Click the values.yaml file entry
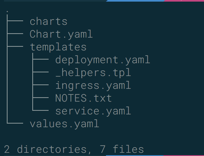Viewport: 204px width, 156px height. click(x=65, y=124)
